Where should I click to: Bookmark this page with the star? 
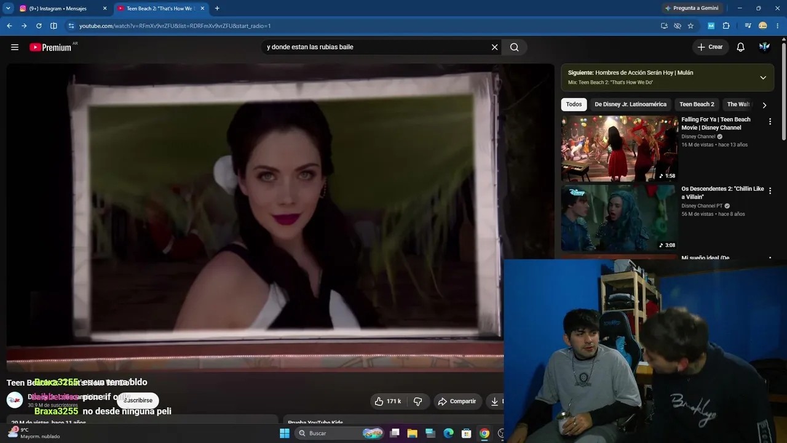click(690, 26)
